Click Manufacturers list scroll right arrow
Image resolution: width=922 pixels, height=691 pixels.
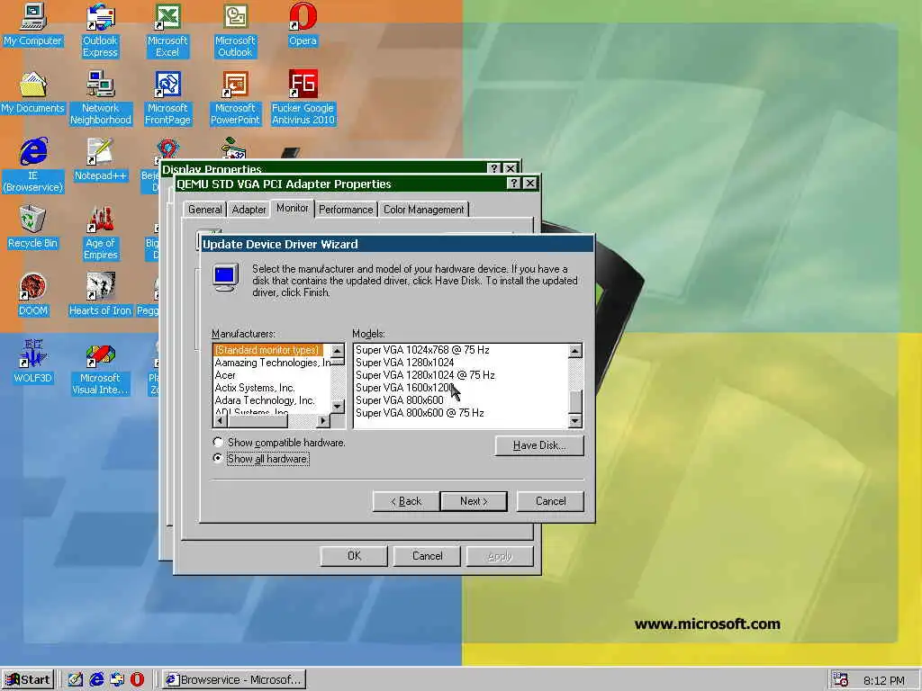pyautogui.click(x=323, y=421)
